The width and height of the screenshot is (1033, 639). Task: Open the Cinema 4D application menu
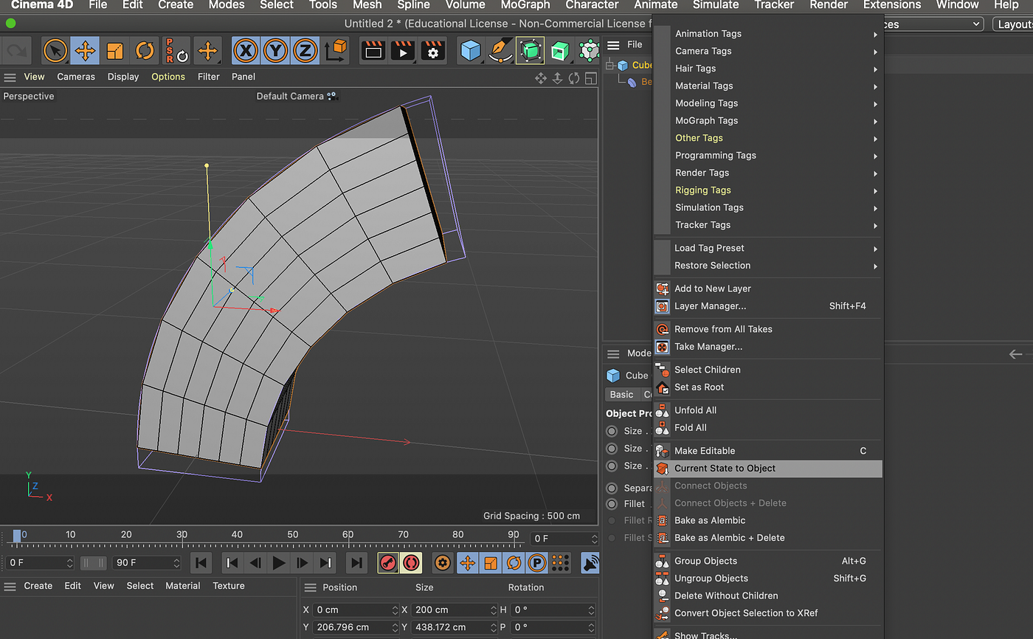click(x=41, y=5)
